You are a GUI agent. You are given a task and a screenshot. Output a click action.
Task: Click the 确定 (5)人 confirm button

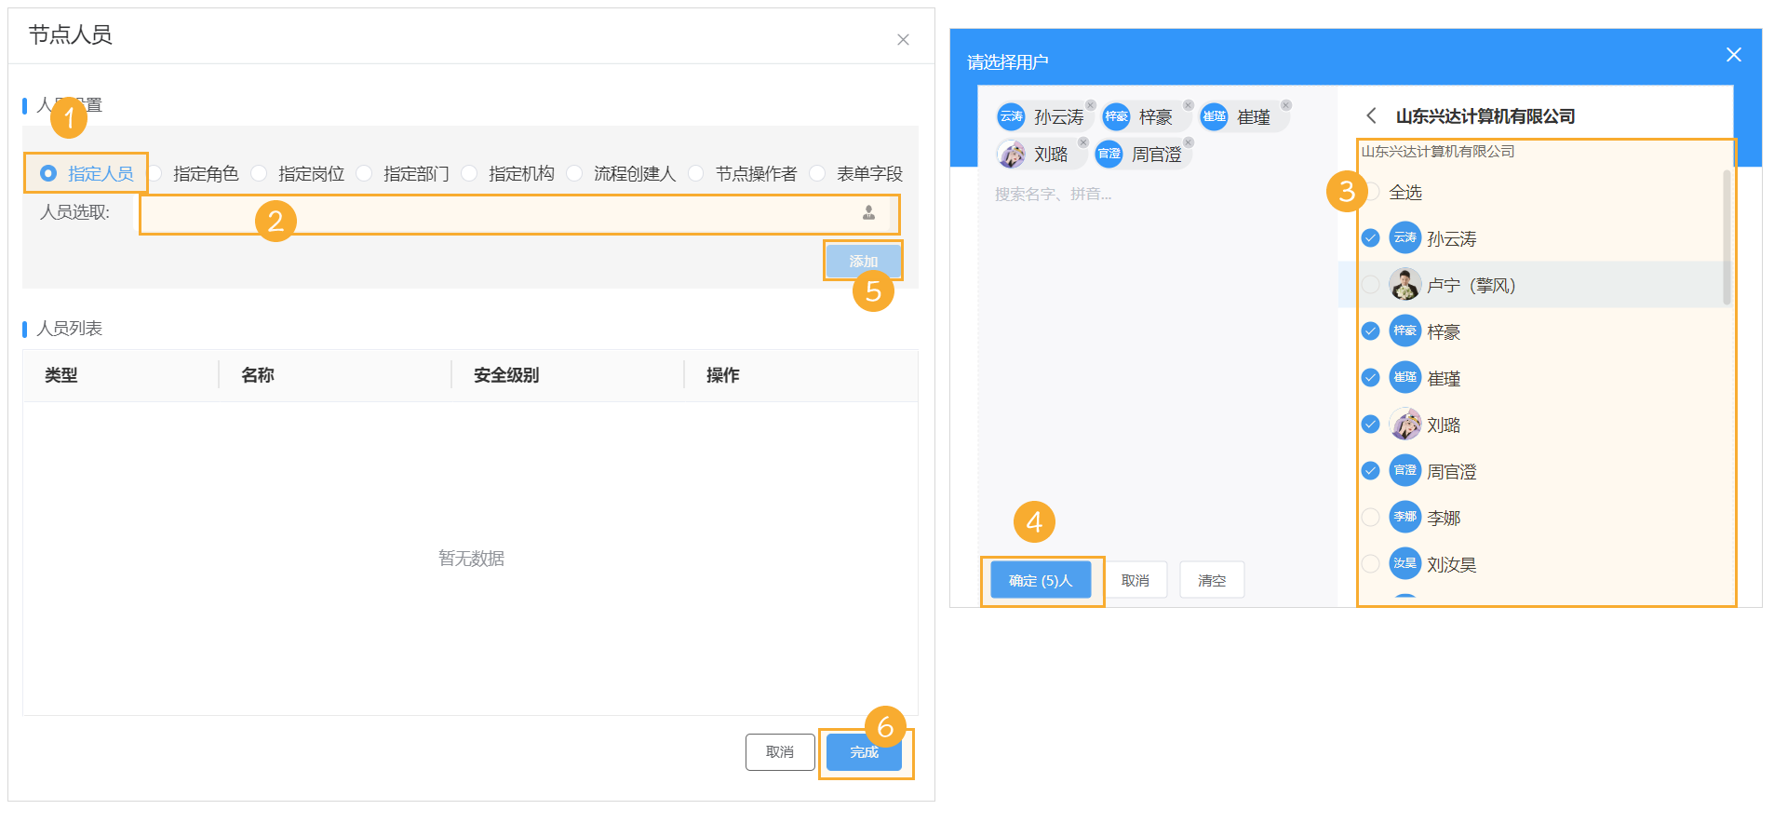coord(1041,580)
